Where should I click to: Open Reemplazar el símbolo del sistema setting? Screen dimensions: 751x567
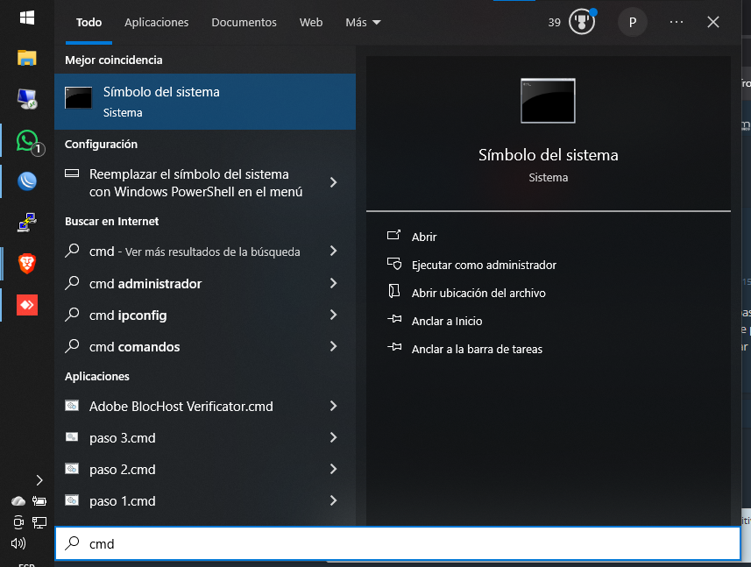(205, 183)
